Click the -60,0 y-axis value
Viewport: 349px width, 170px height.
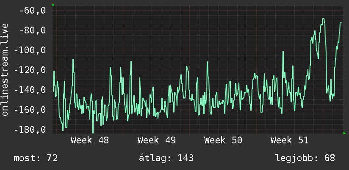[33, 10]
